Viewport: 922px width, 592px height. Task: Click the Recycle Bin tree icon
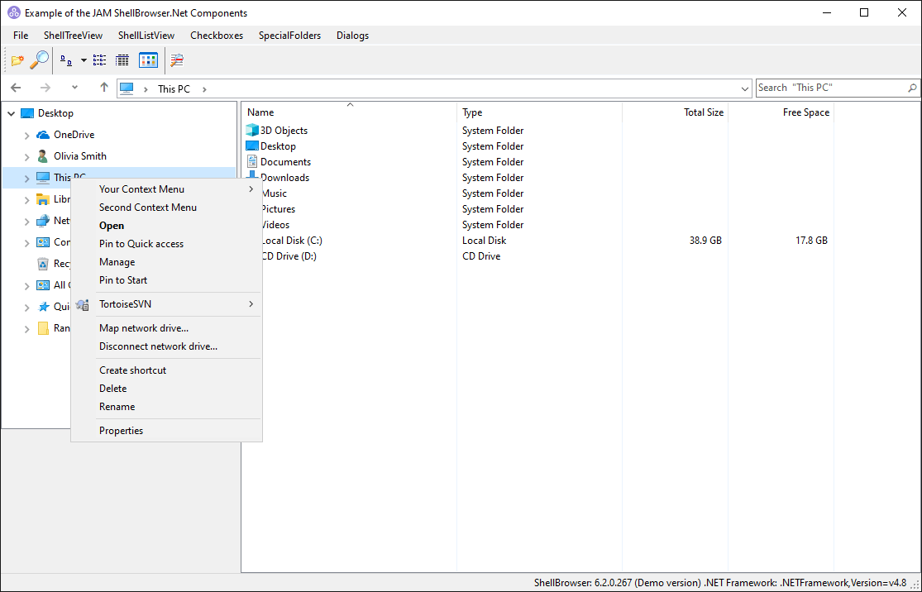pyautogui.click(x=45, y=263)
